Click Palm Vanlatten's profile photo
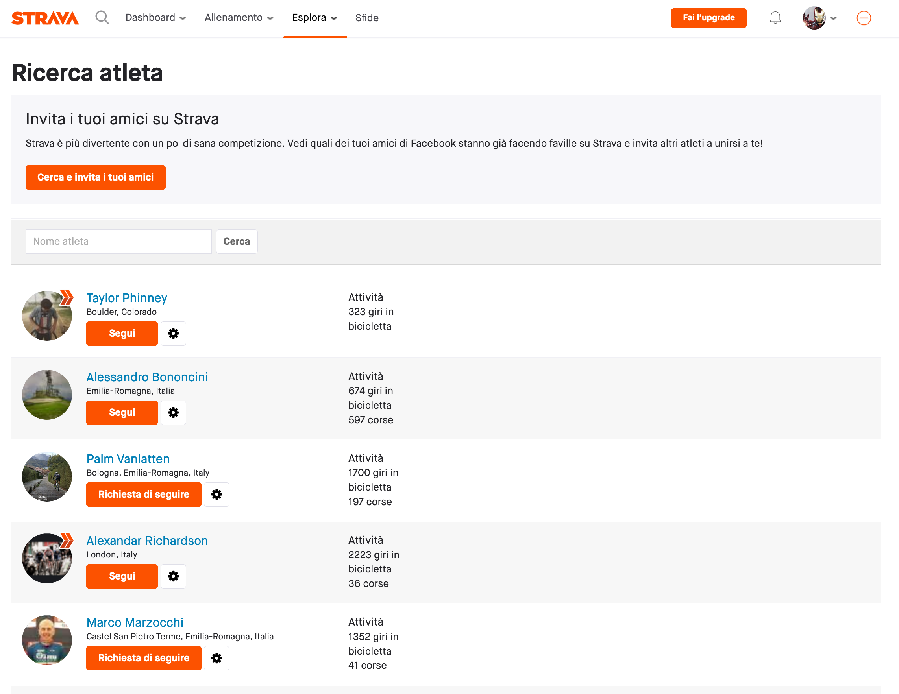This screenshot has width=899, height=694. (47, 477)
